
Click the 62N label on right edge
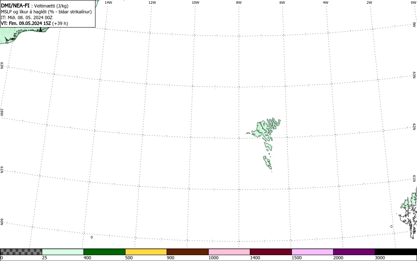(414, 127)
